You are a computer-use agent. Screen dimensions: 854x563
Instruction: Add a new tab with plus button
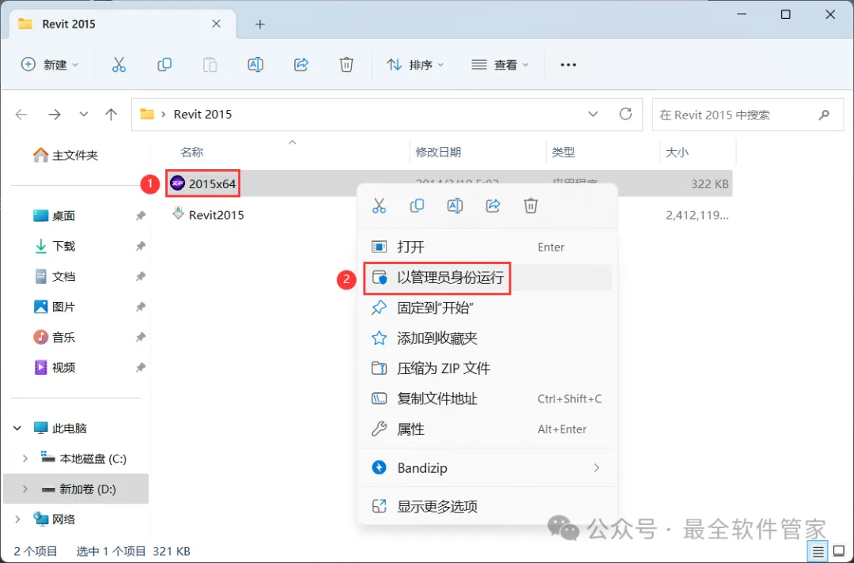click(260, 25)
